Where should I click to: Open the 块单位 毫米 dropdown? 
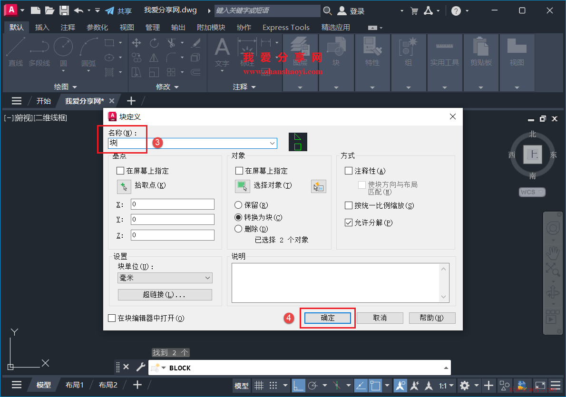165,278
